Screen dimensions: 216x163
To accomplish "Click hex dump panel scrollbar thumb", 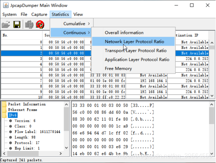I will click(212, 116).
